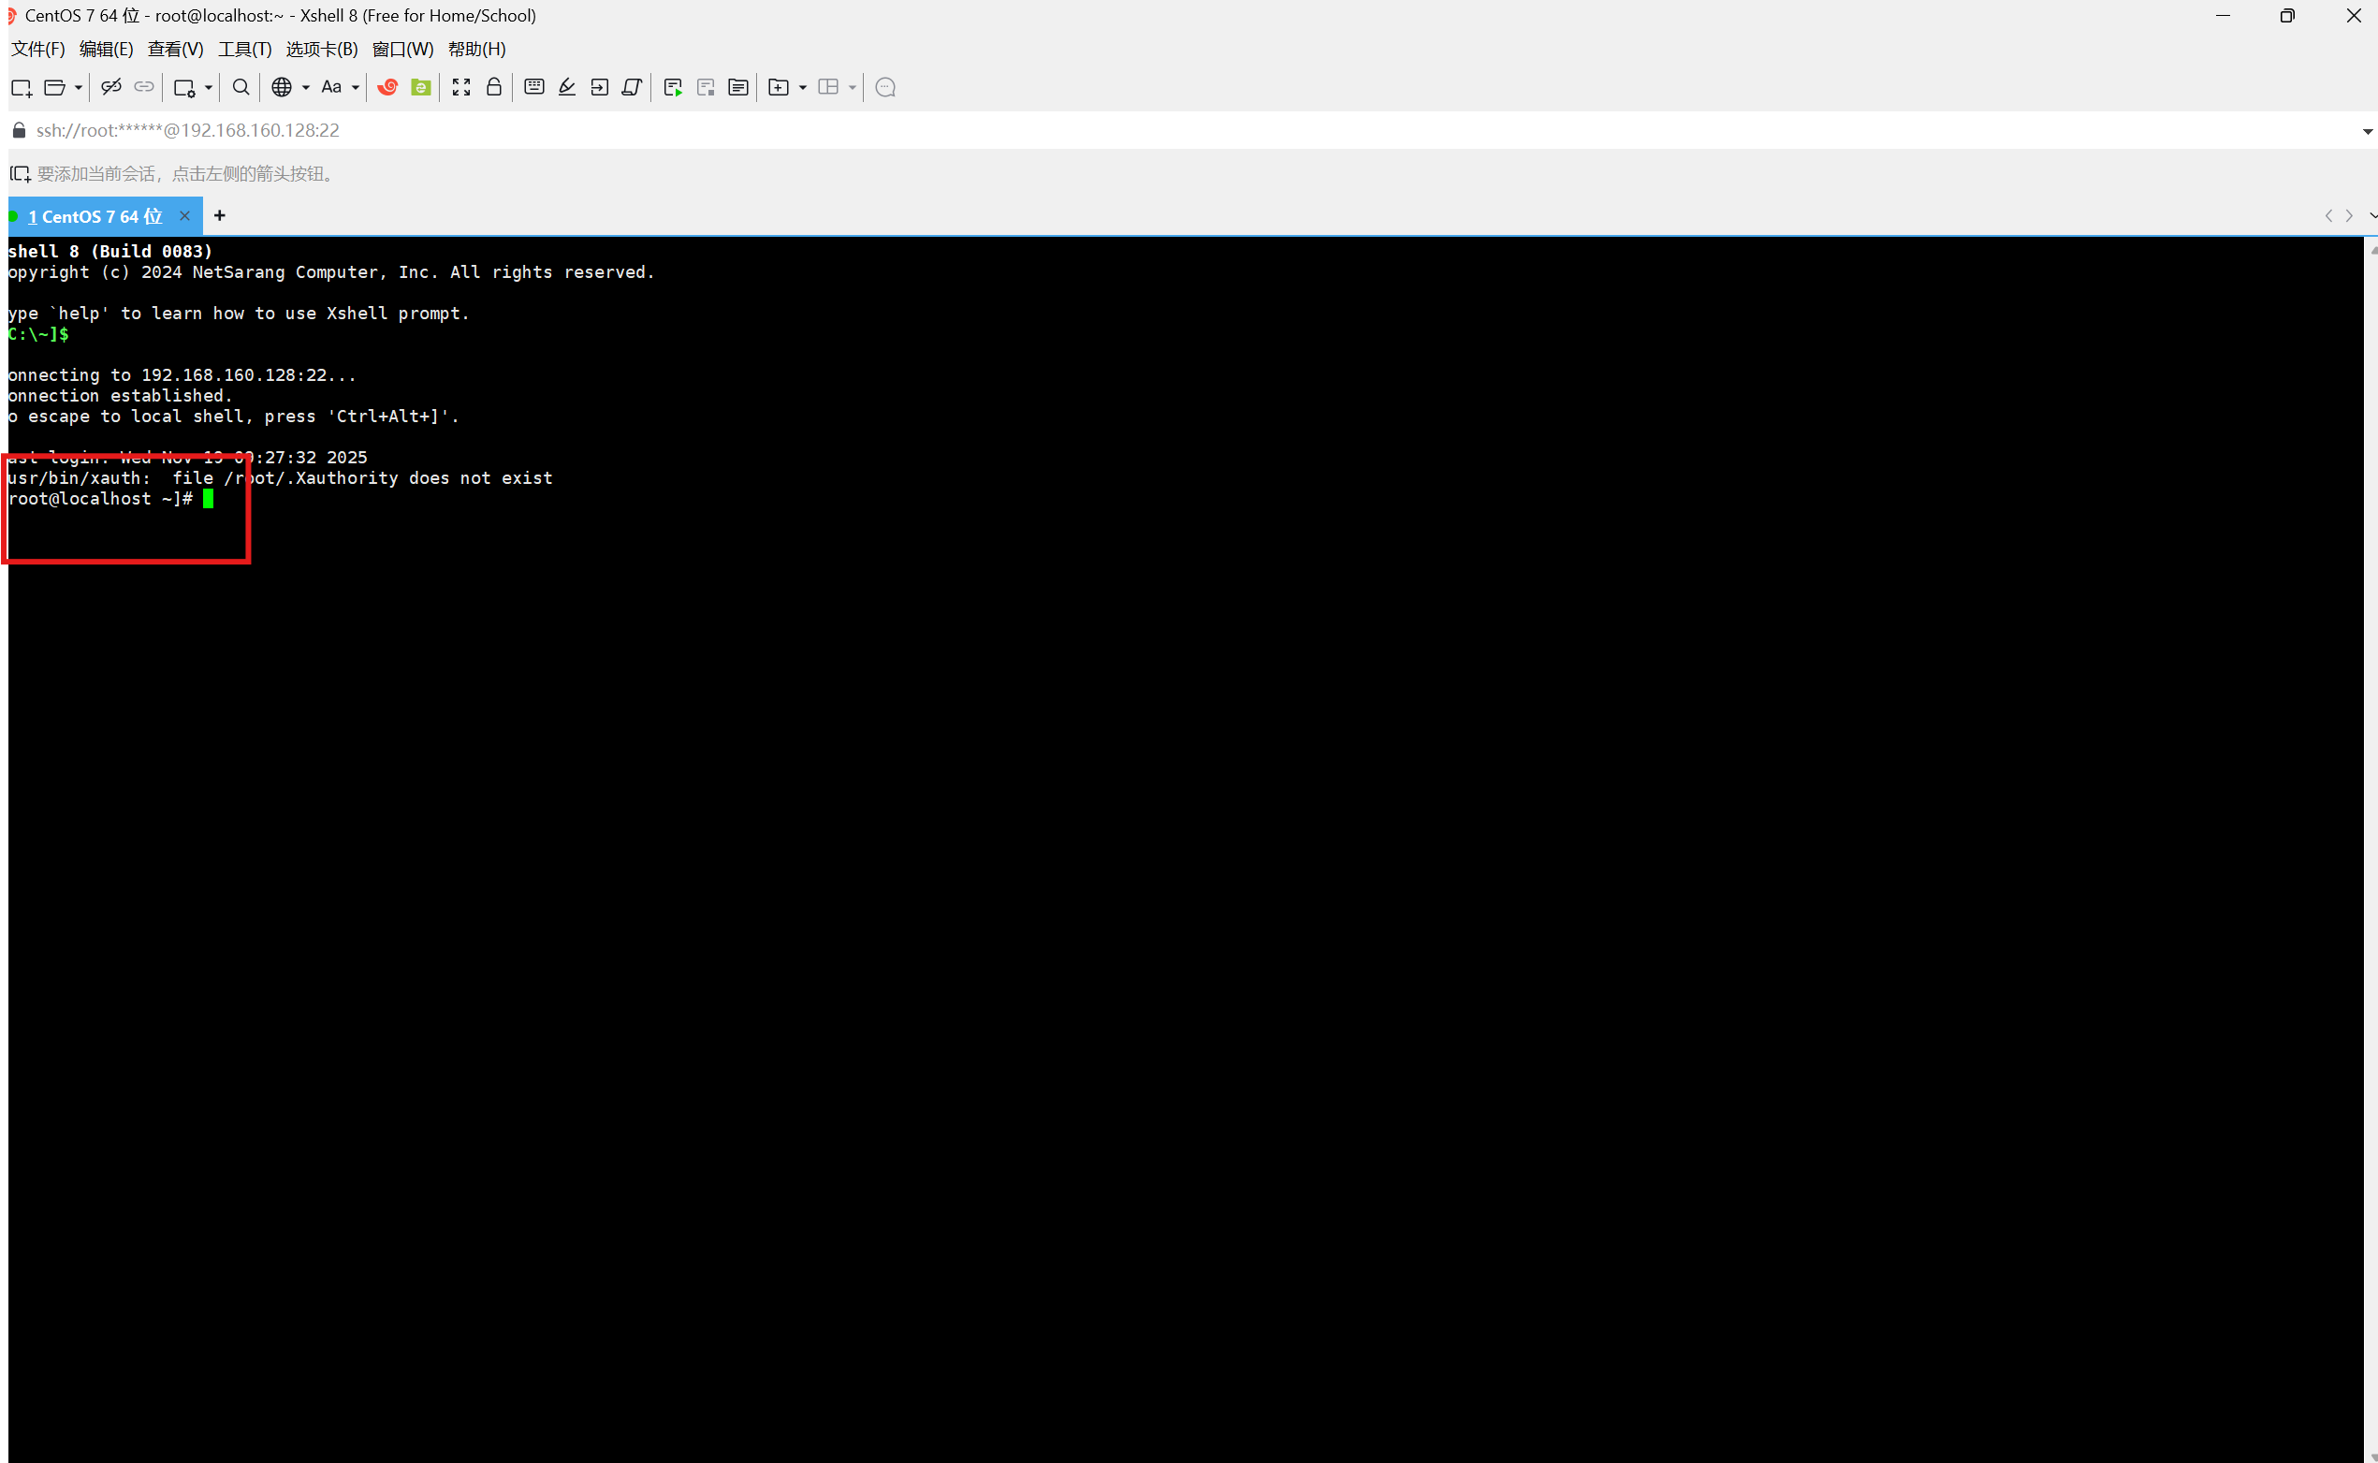2378x1463 pixels.
Task: Lock the screen
Action: 494,87
